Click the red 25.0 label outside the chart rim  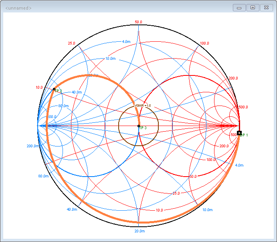71,43
